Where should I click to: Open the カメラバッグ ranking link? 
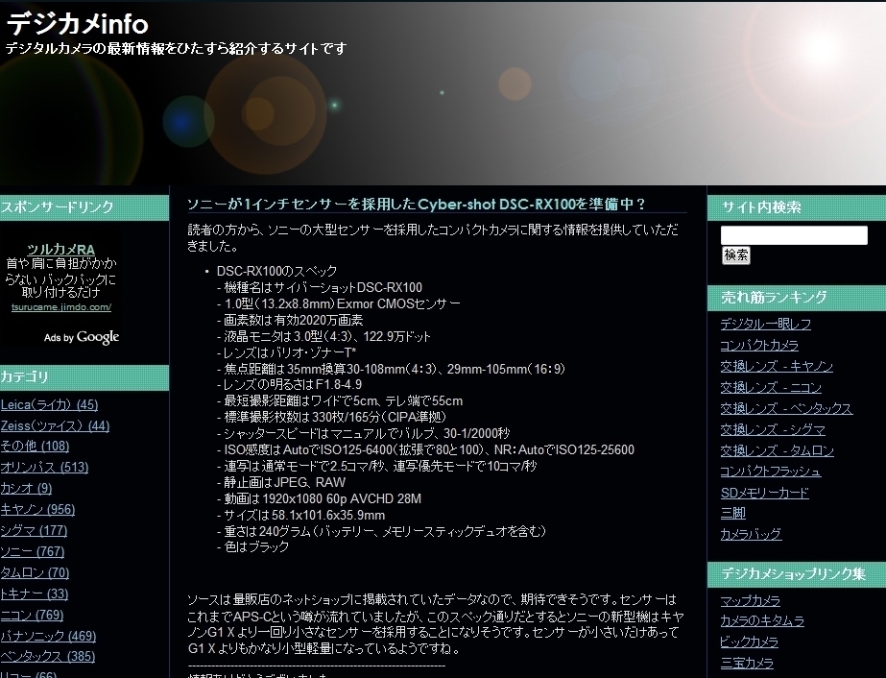tap(751, 534)
